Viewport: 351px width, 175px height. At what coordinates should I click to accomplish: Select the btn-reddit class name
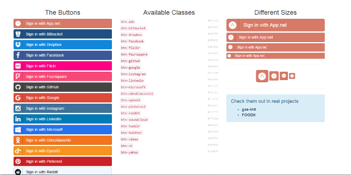(x=130, y=113)
